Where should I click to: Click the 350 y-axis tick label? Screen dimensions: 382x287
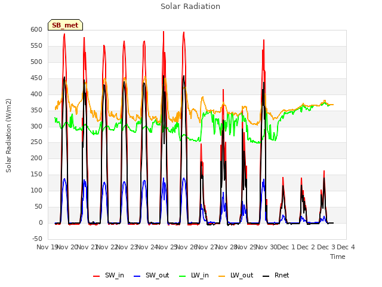[36, 110]
